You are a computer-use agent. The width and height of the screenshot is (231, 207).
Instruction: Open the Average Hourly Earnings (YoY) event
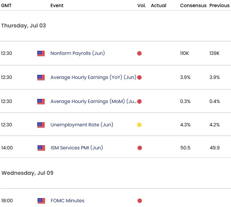[93, 77]
